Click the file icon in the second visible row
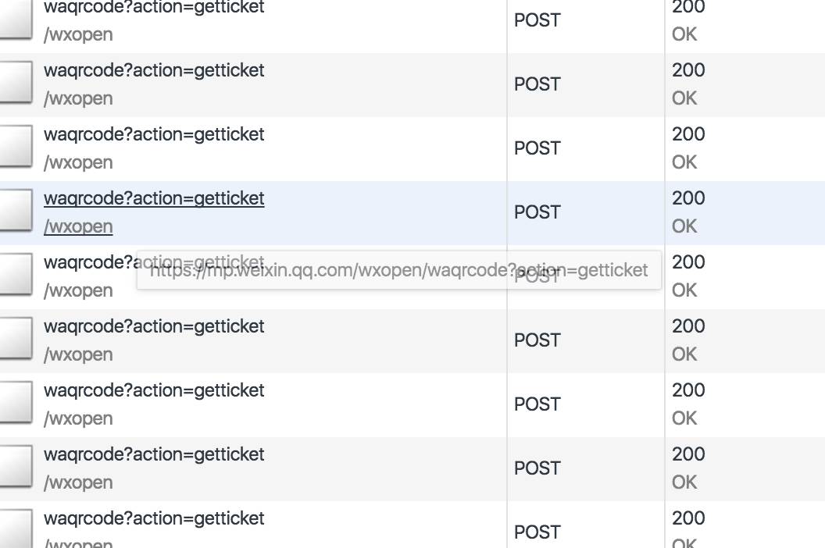 [x=14, y=84]
